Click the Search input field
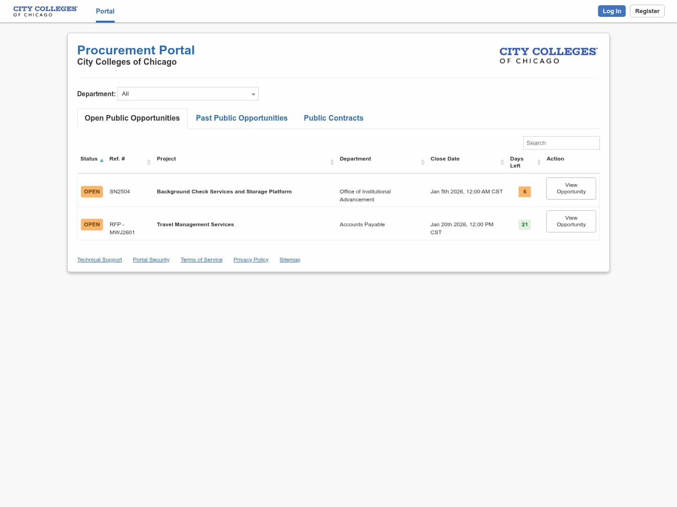 [561, 143]
